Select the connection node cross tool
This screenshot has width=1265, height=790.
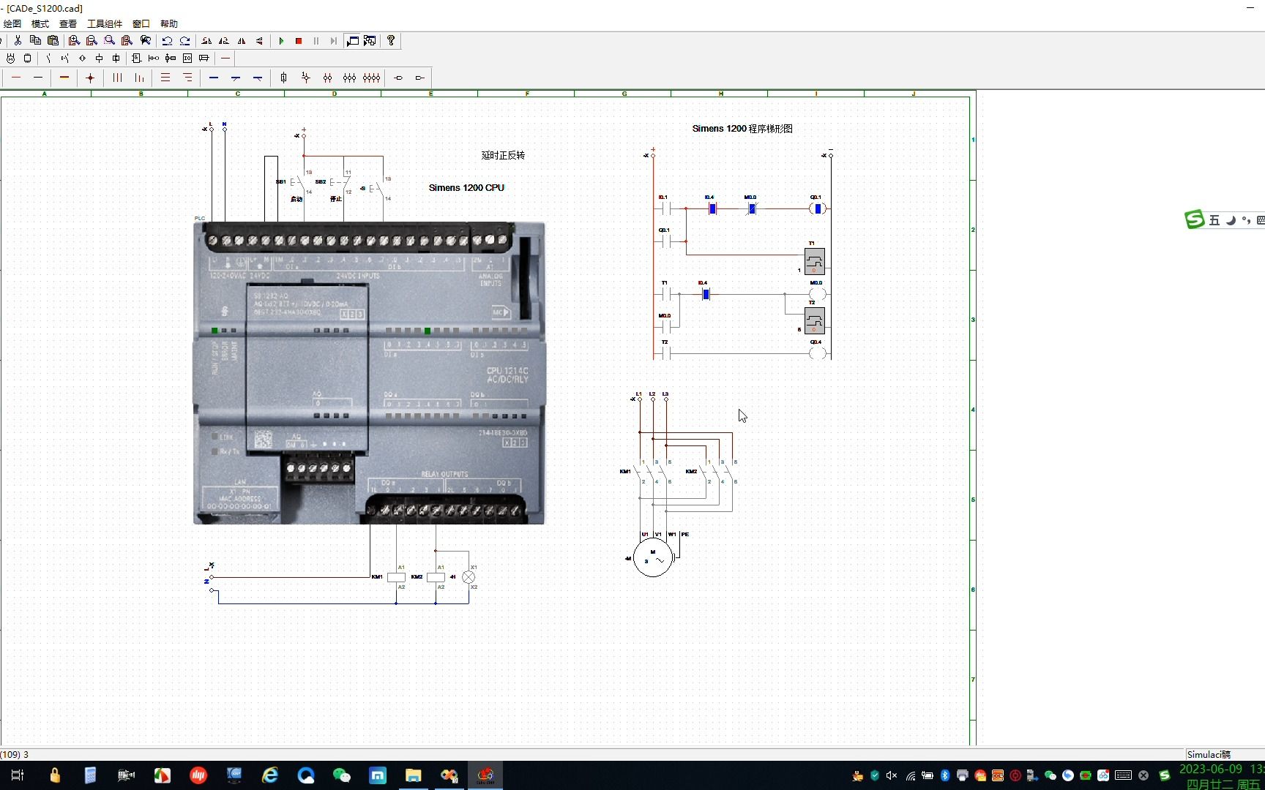point(90,78)
